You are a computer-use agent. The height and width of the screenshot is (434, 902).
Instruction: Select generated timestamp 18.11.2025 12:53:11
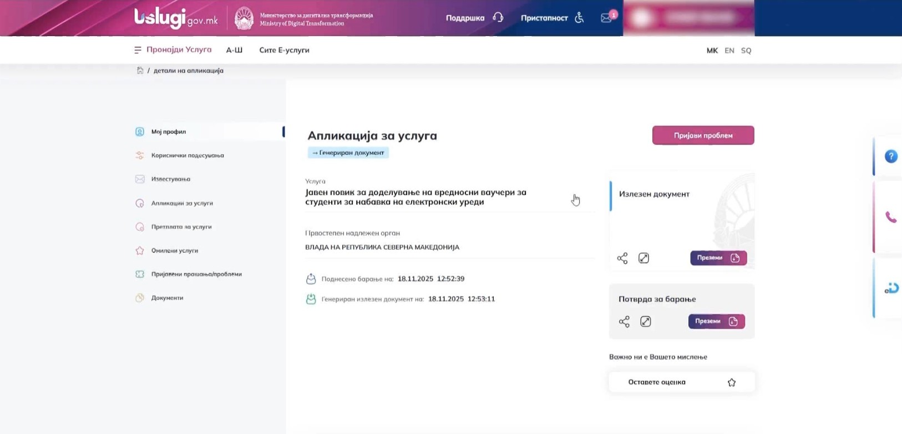click(x=462, y=299)
